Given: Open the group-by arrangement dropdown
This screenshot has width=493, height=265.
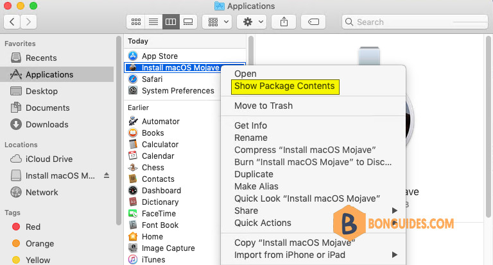Looking at the screenshot, I should coord(217,22).
